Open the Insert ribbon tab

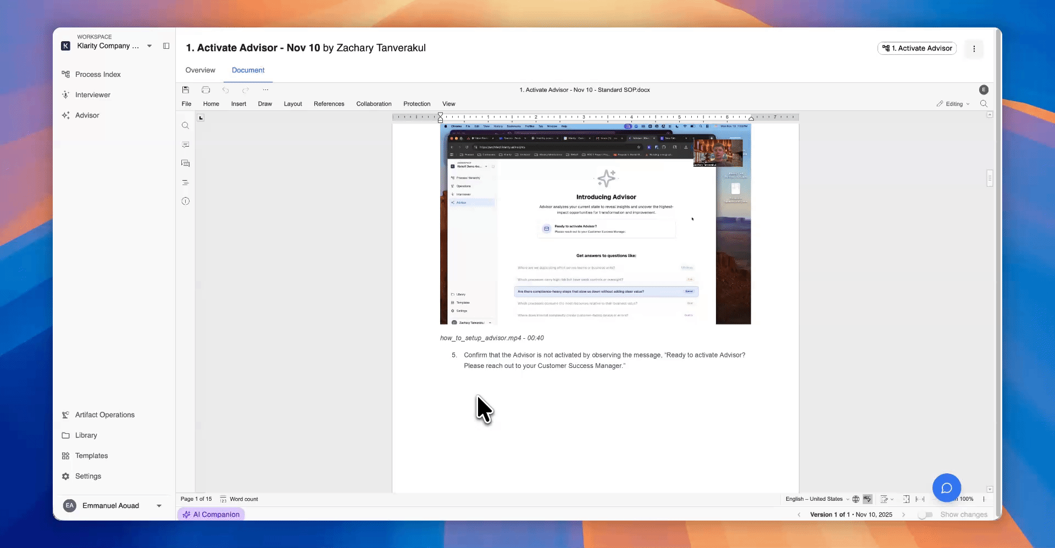click(x=238, y=104)
